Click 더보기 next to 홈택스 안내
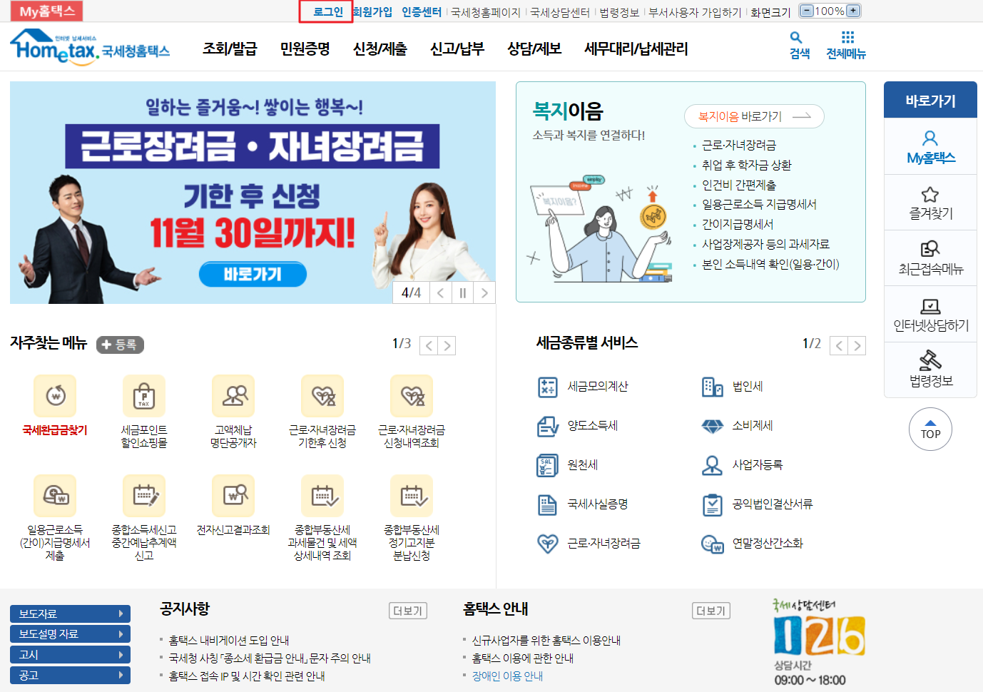The width and height of the screenshot is (983, 692). click(x=711, y=611)
